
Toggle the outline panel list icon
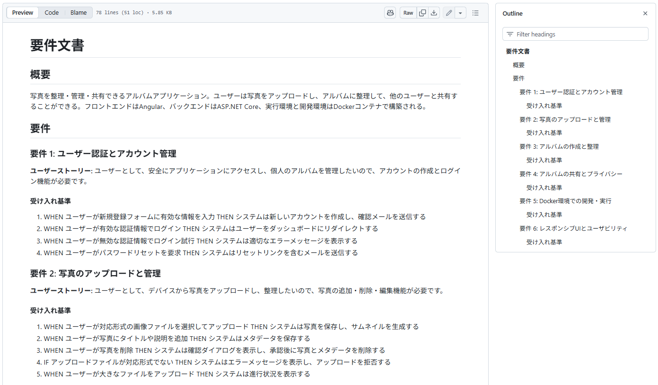tap(475, 13)
